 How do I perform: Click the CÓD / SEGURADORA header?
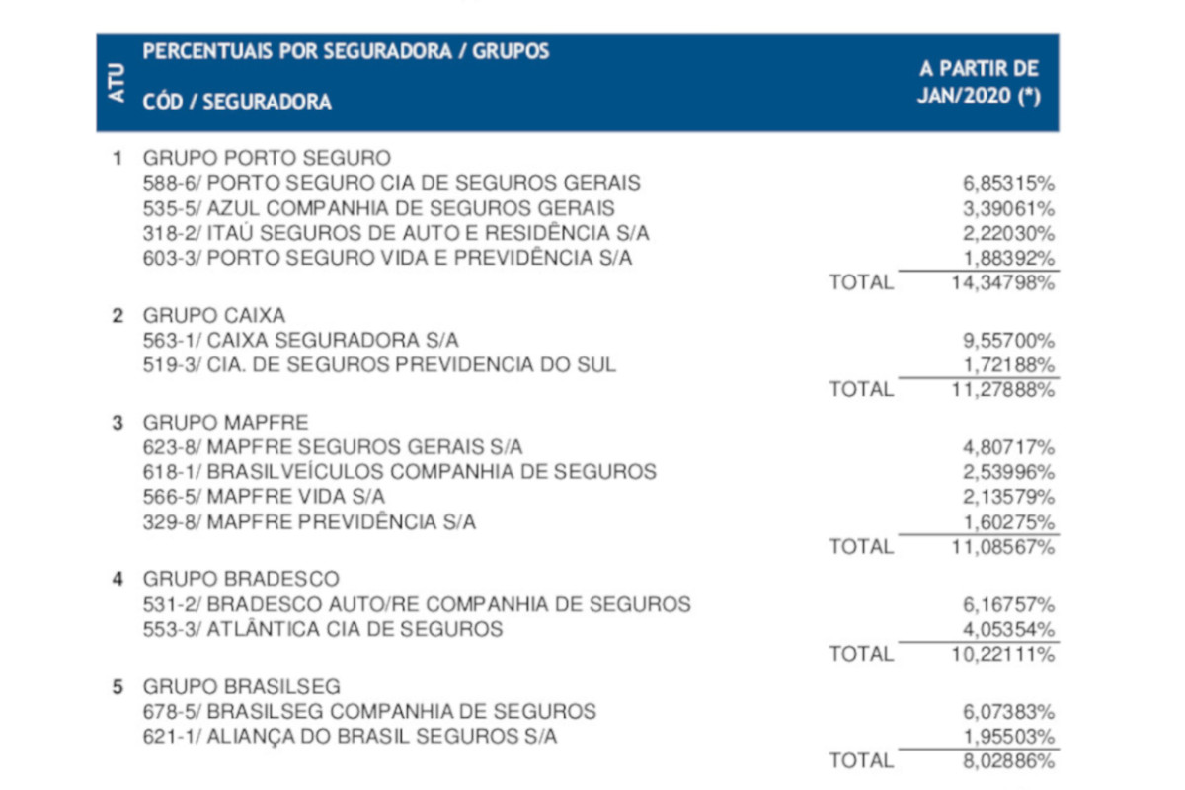237,102
